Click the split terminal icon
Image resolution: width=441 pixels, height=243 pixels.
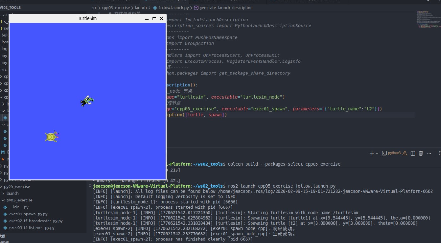[x=413, y=153]
